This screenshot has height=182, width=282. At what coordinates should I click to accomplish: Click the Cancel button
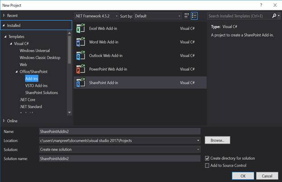click(x=267, y=176)
